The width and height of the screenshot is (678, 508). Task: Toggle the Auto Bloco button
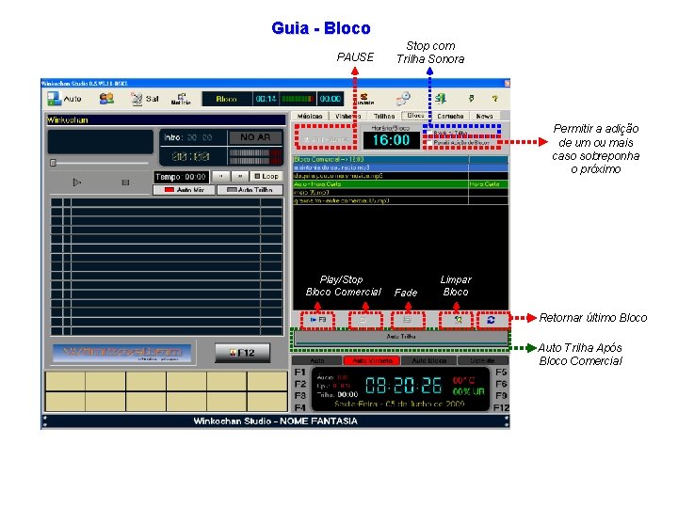[x=428, y=360]
